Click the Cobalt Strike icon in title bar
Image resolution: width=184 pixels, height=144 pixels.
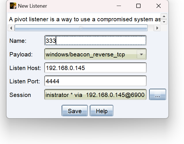coord(13,6)
